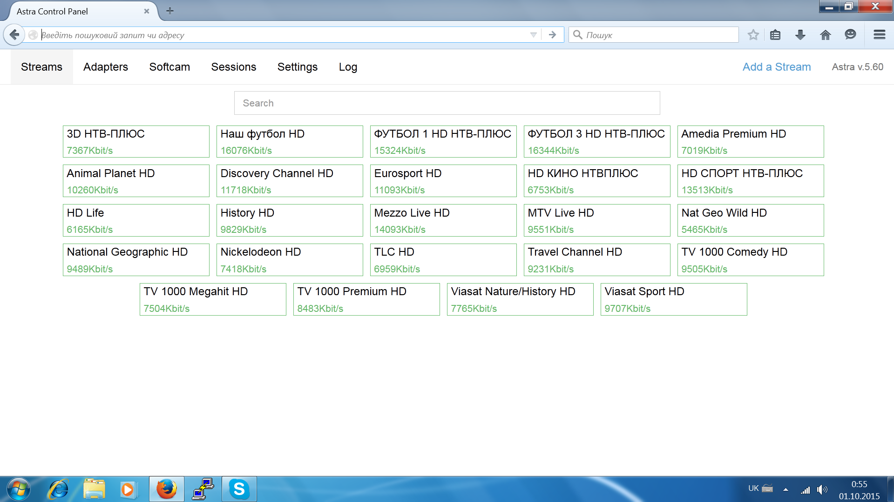Click the magnifier icon in the search box
This screenshot has width=894, height=502.
[x=578, y=35]
